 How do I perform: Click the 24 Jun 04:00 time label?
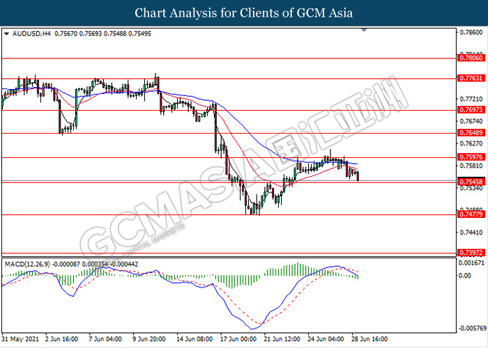coord(326,339)
